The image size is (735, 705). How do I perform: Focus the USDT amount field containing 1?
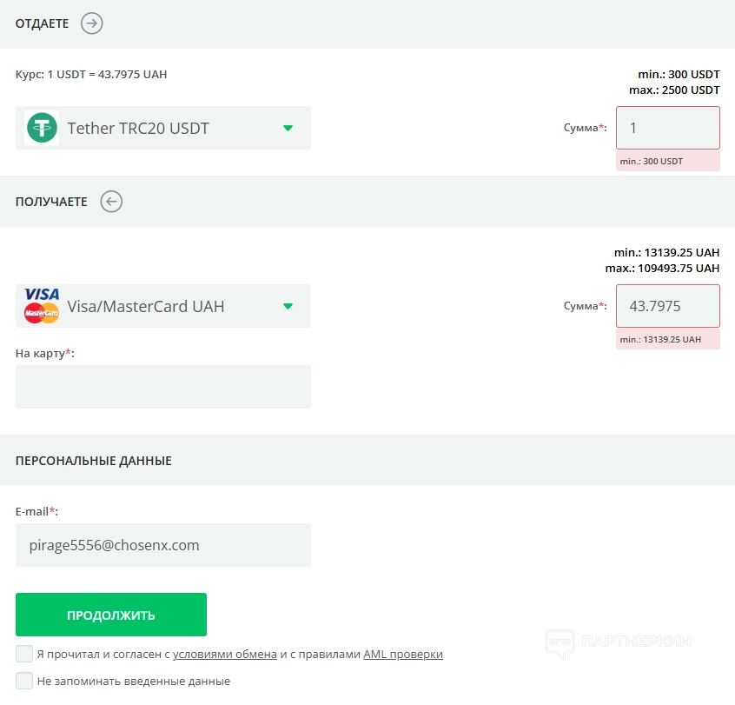pyautogui.click(x=667, y=128)
